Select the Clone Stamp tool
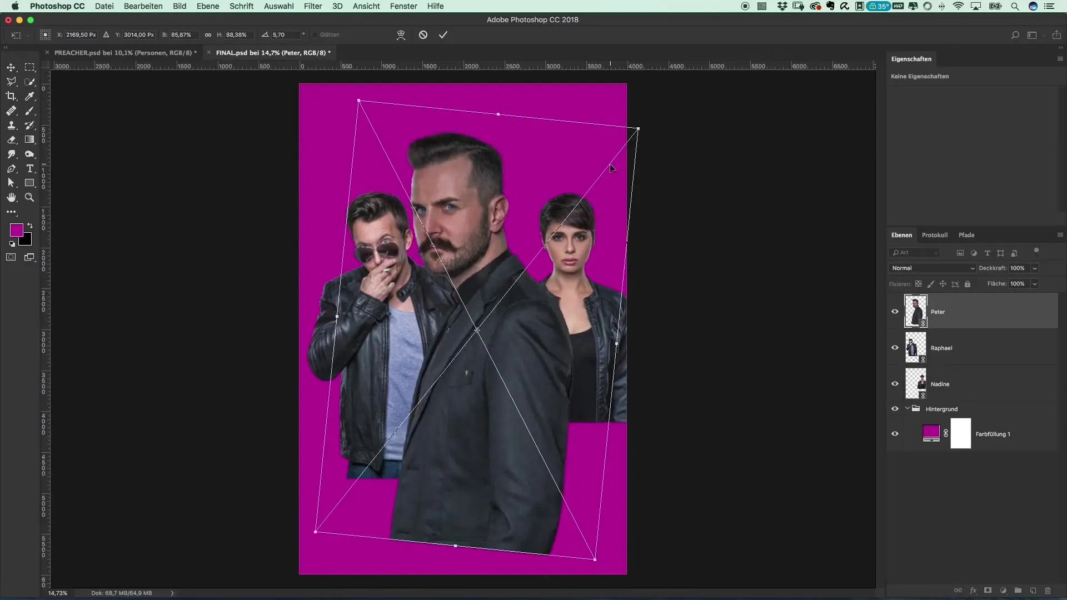The width and height of the screenshot is (1067, 600). click(11, 125)
